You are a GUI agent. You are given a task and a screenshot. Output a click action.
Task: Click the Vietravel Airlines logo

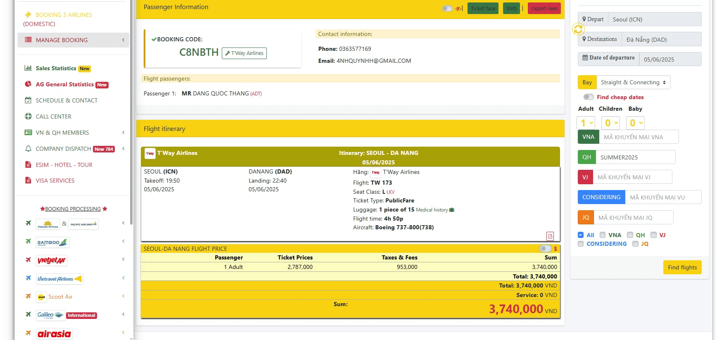[x=59, y=279]
